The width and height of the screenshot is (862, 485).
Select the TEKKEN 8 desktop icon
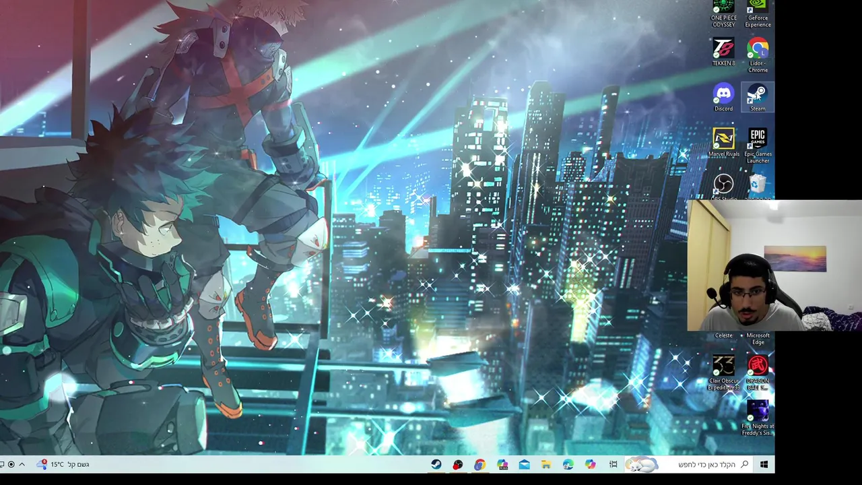(723, 52)
